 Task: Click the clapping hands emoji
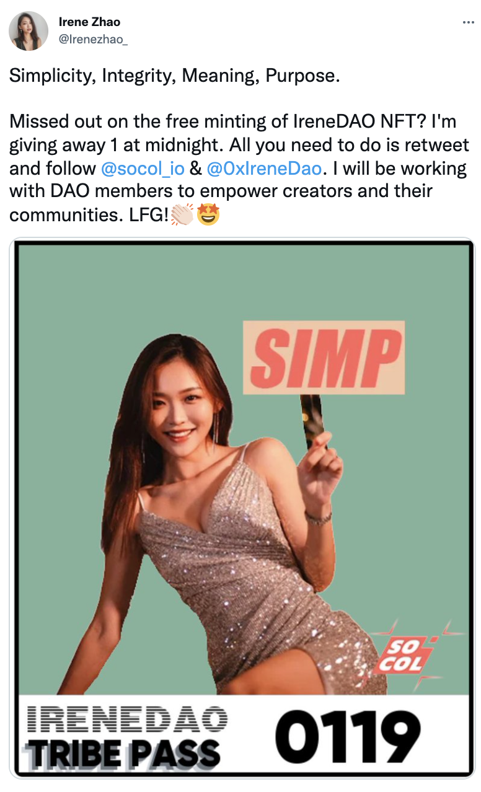tap(182, 216)
